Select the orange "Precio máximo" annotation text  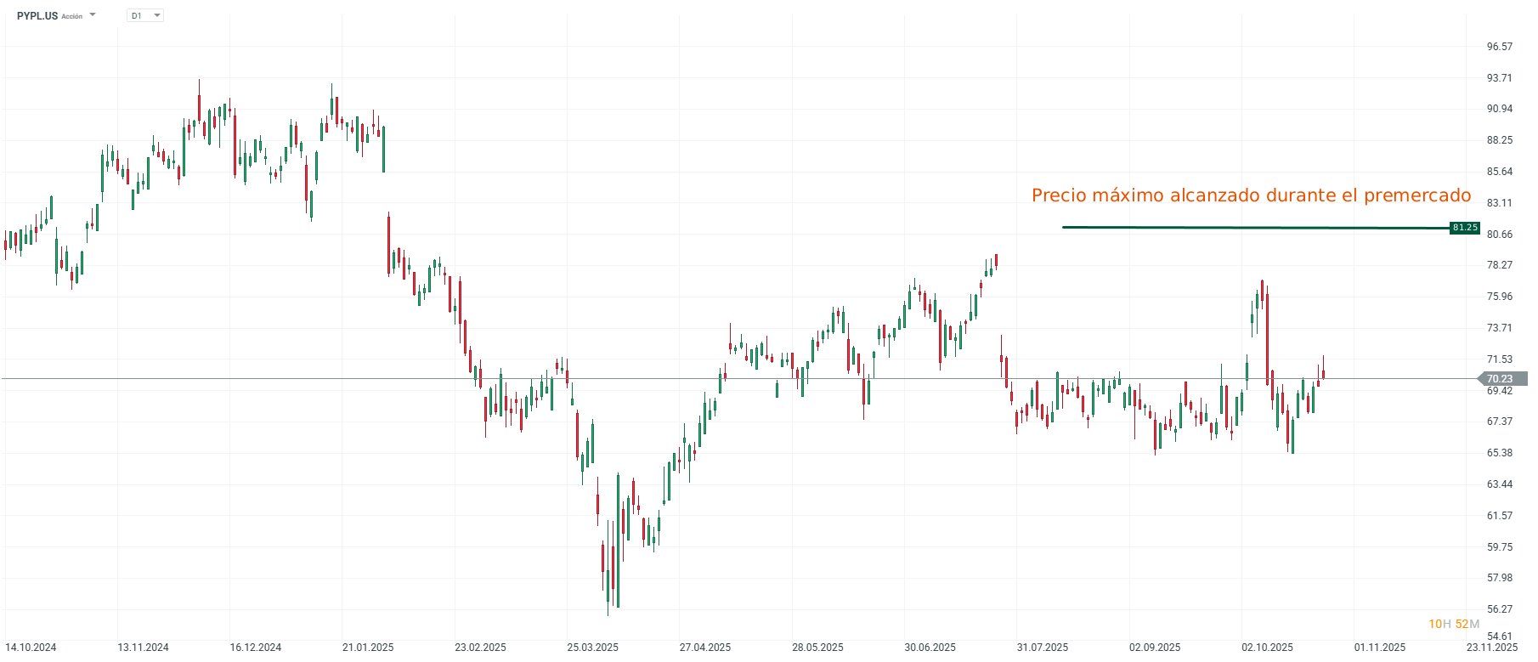[1251, 195]
